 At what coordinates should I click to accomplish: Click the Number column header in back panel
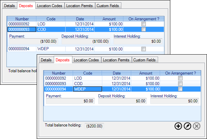[x=22, y=19]
